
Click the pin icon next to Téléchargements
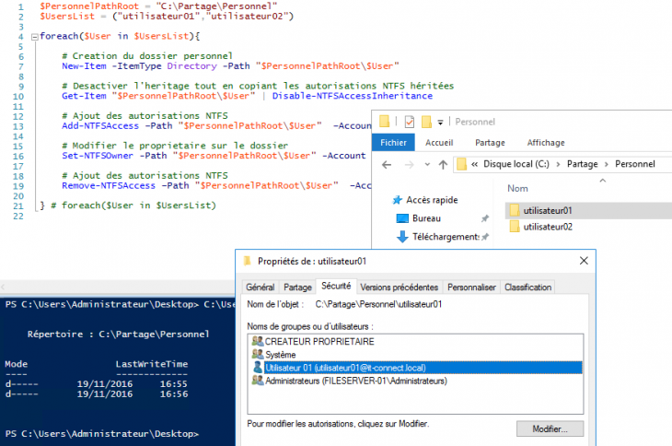485,237
